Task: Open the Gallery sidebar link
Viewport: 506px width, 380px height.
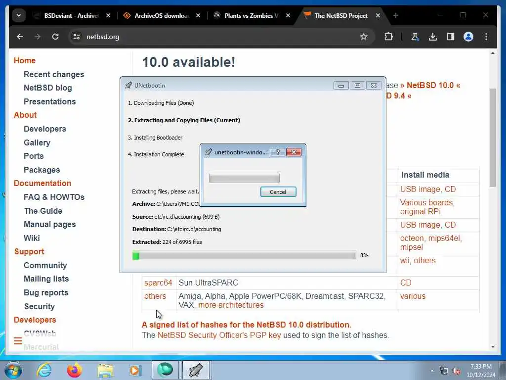Action: (37, 142)
